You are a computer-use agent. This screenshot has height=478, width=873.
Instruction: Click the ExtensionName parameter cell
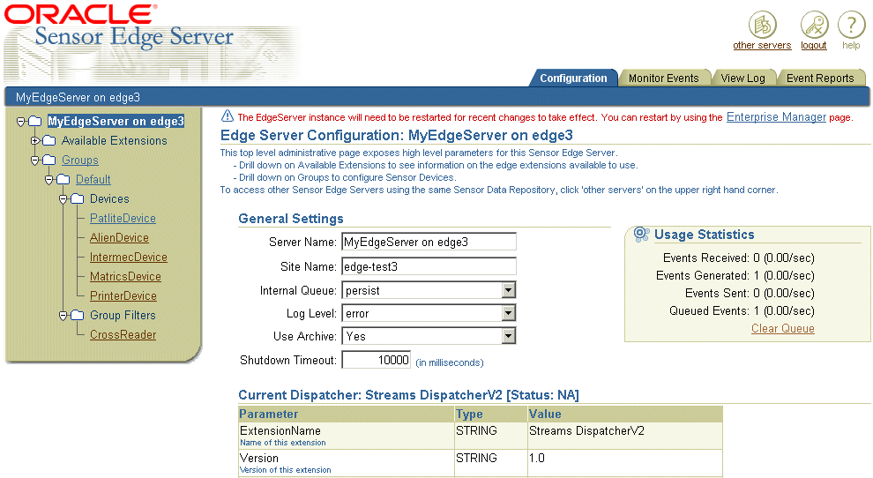click(x=346, y=436)
